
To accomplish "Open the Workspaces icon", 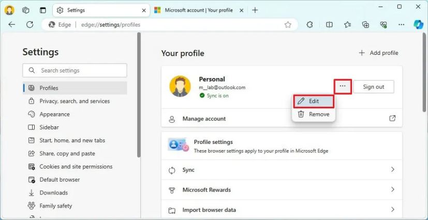I will point(26,10).
